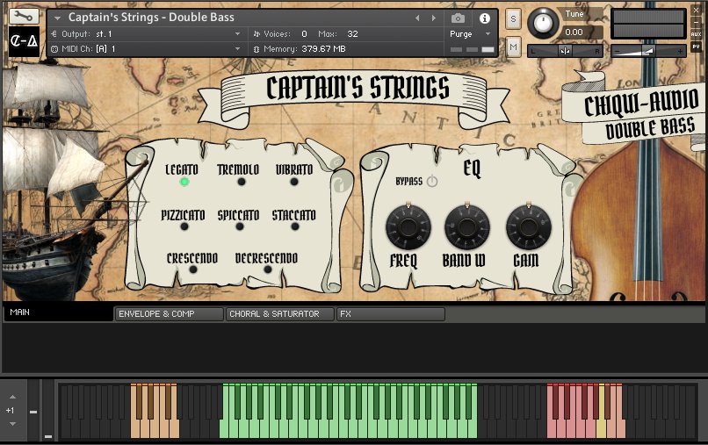Switch to the Envelope & Comp tab
The height and width of the screenshot is (445, 708).
(x=169, y=313)
